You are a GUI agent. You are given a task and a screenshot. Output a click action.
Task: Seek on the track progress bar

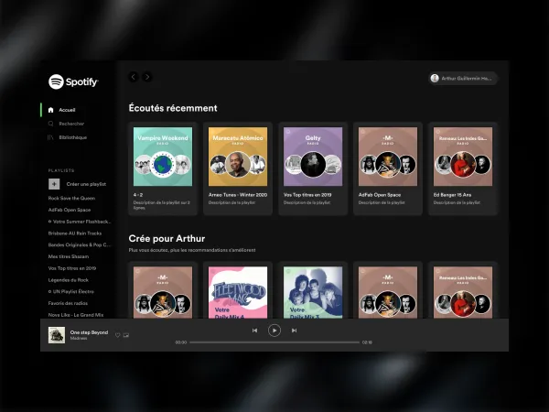(x=274, y=342)
